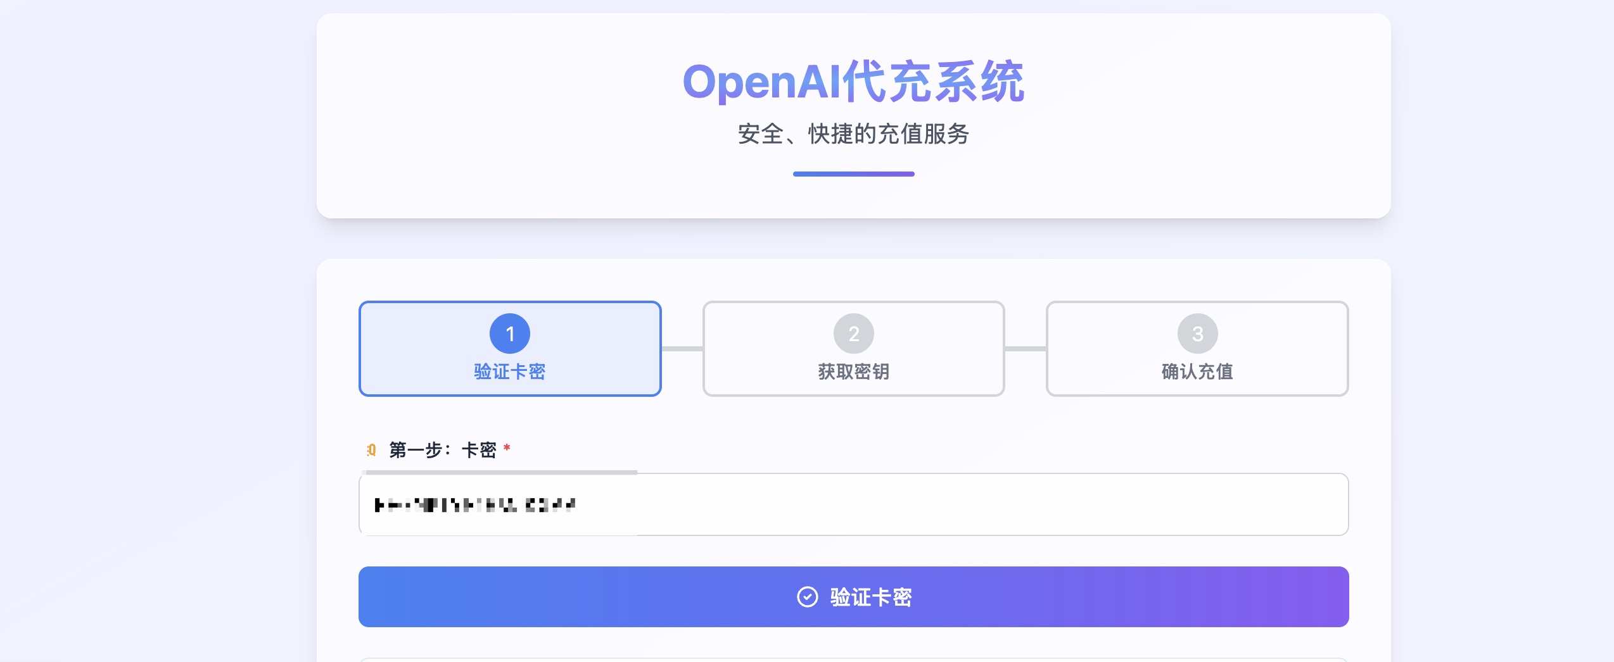This screenshot has width=1614, height=662.
Task: Click the step 1 number circle
Action: click(510, 334)
